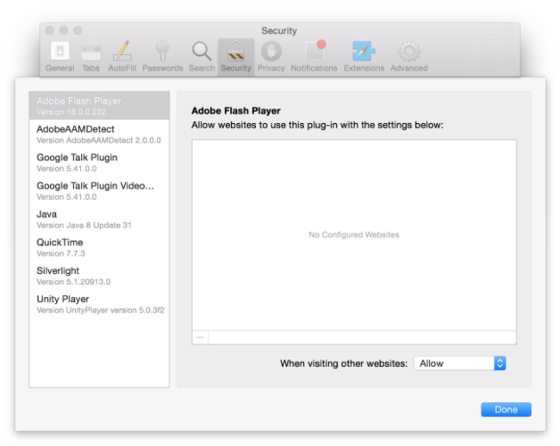Click 'Version 7.7.3' text under QuickTime
The image size is (560, 446).
pos(60,254)
